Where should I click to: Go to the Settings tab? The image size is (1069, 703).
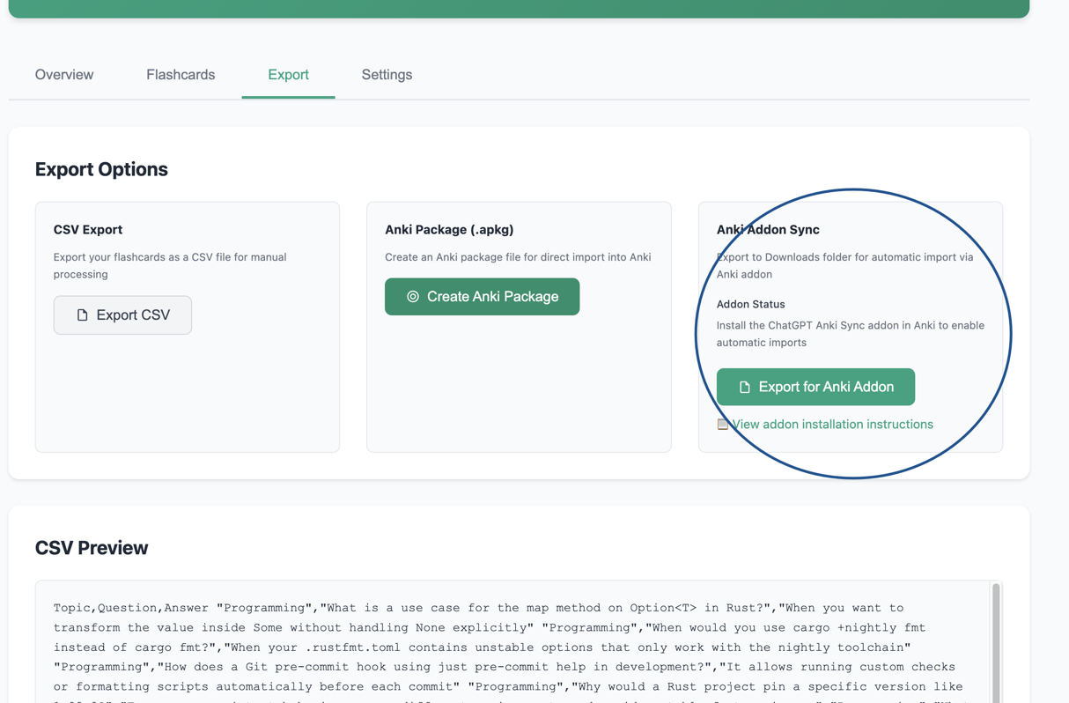coord(387,75)
